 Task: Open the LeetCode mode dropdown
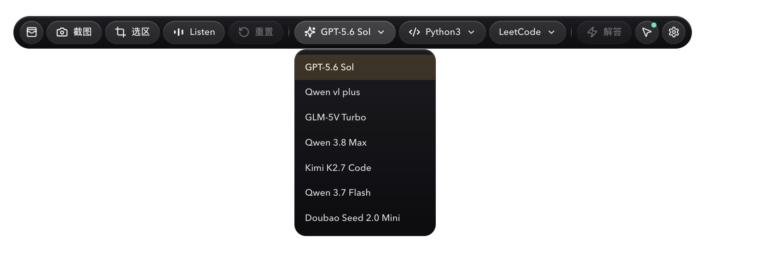527,32
